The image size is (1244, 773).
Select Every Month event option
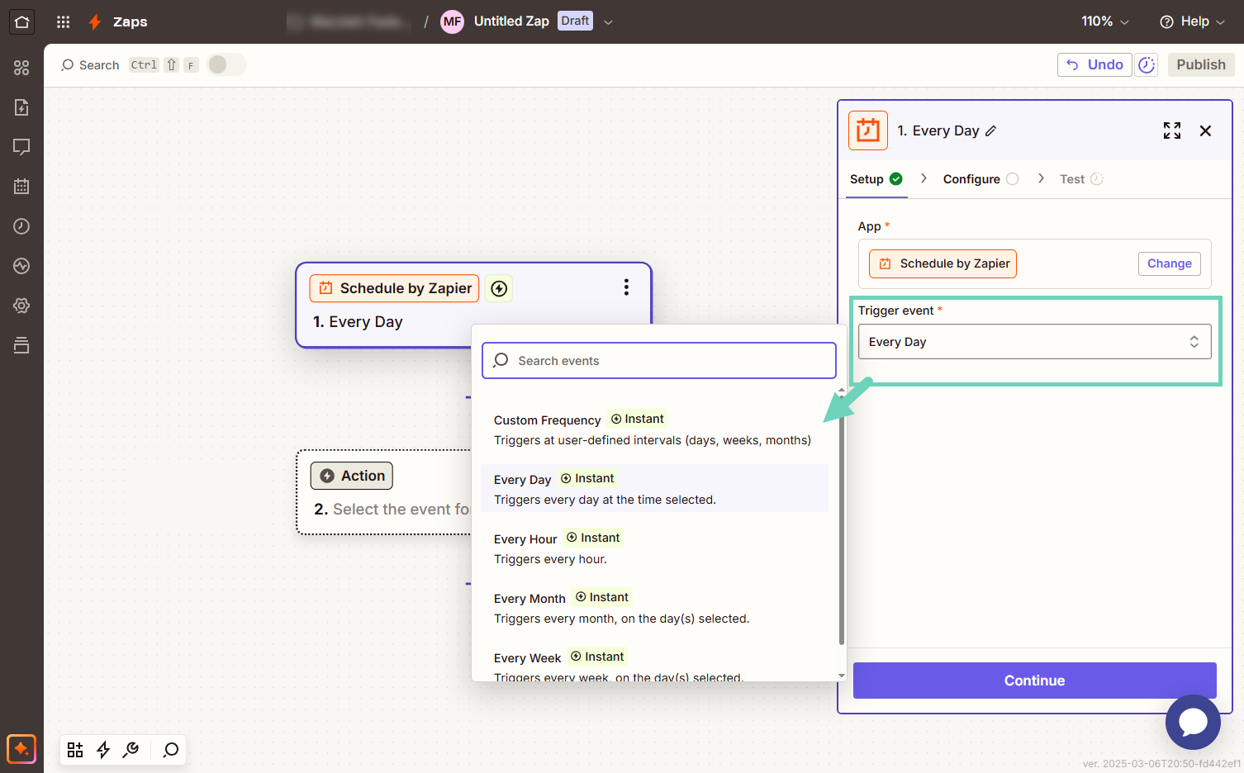coord(654,608)
